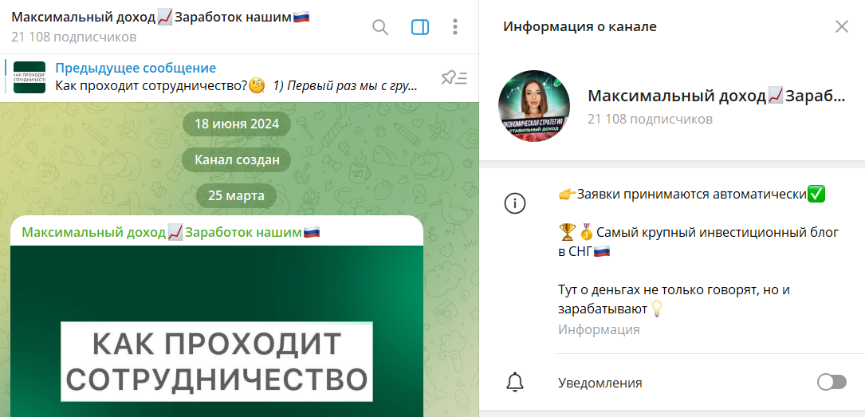The image size is (865, 417).
Task: Open the three-dot channel menu
Action: click(x=455, y=27)
